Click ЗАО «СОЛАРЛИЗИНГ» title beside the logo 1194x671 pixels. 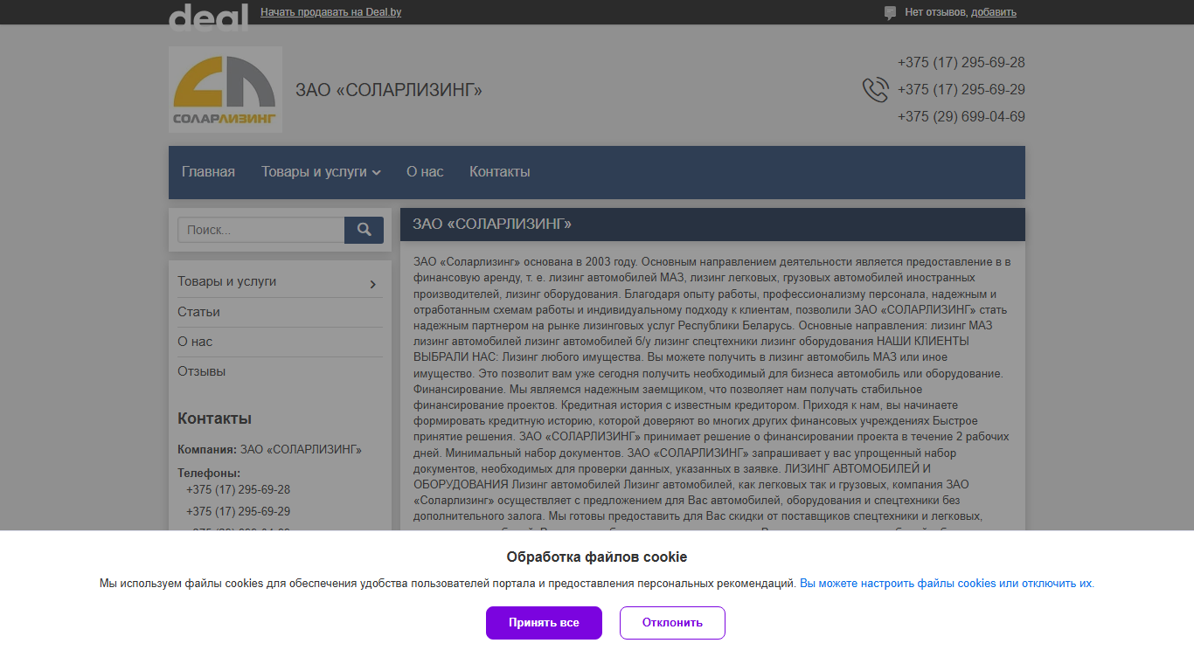point(389,90)
